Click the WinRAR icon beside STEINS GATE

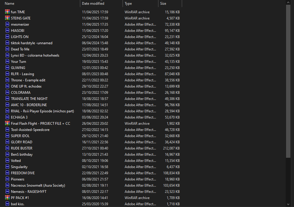[7, 18]
